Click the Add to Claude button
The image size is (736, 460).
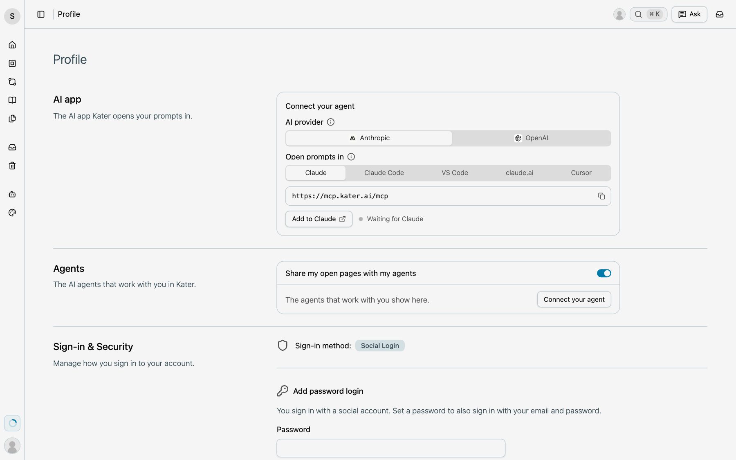pyautogui.click(x=319, y=219)
